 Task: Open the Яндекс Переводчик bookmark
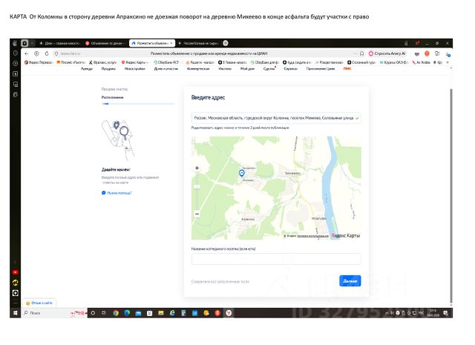coord(39,62)
